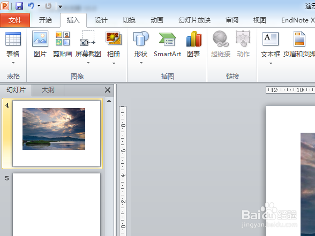This screenshot has width=315, height=236.
Task: Insert a SmartArt graphic
Action: tap(167, 44)
